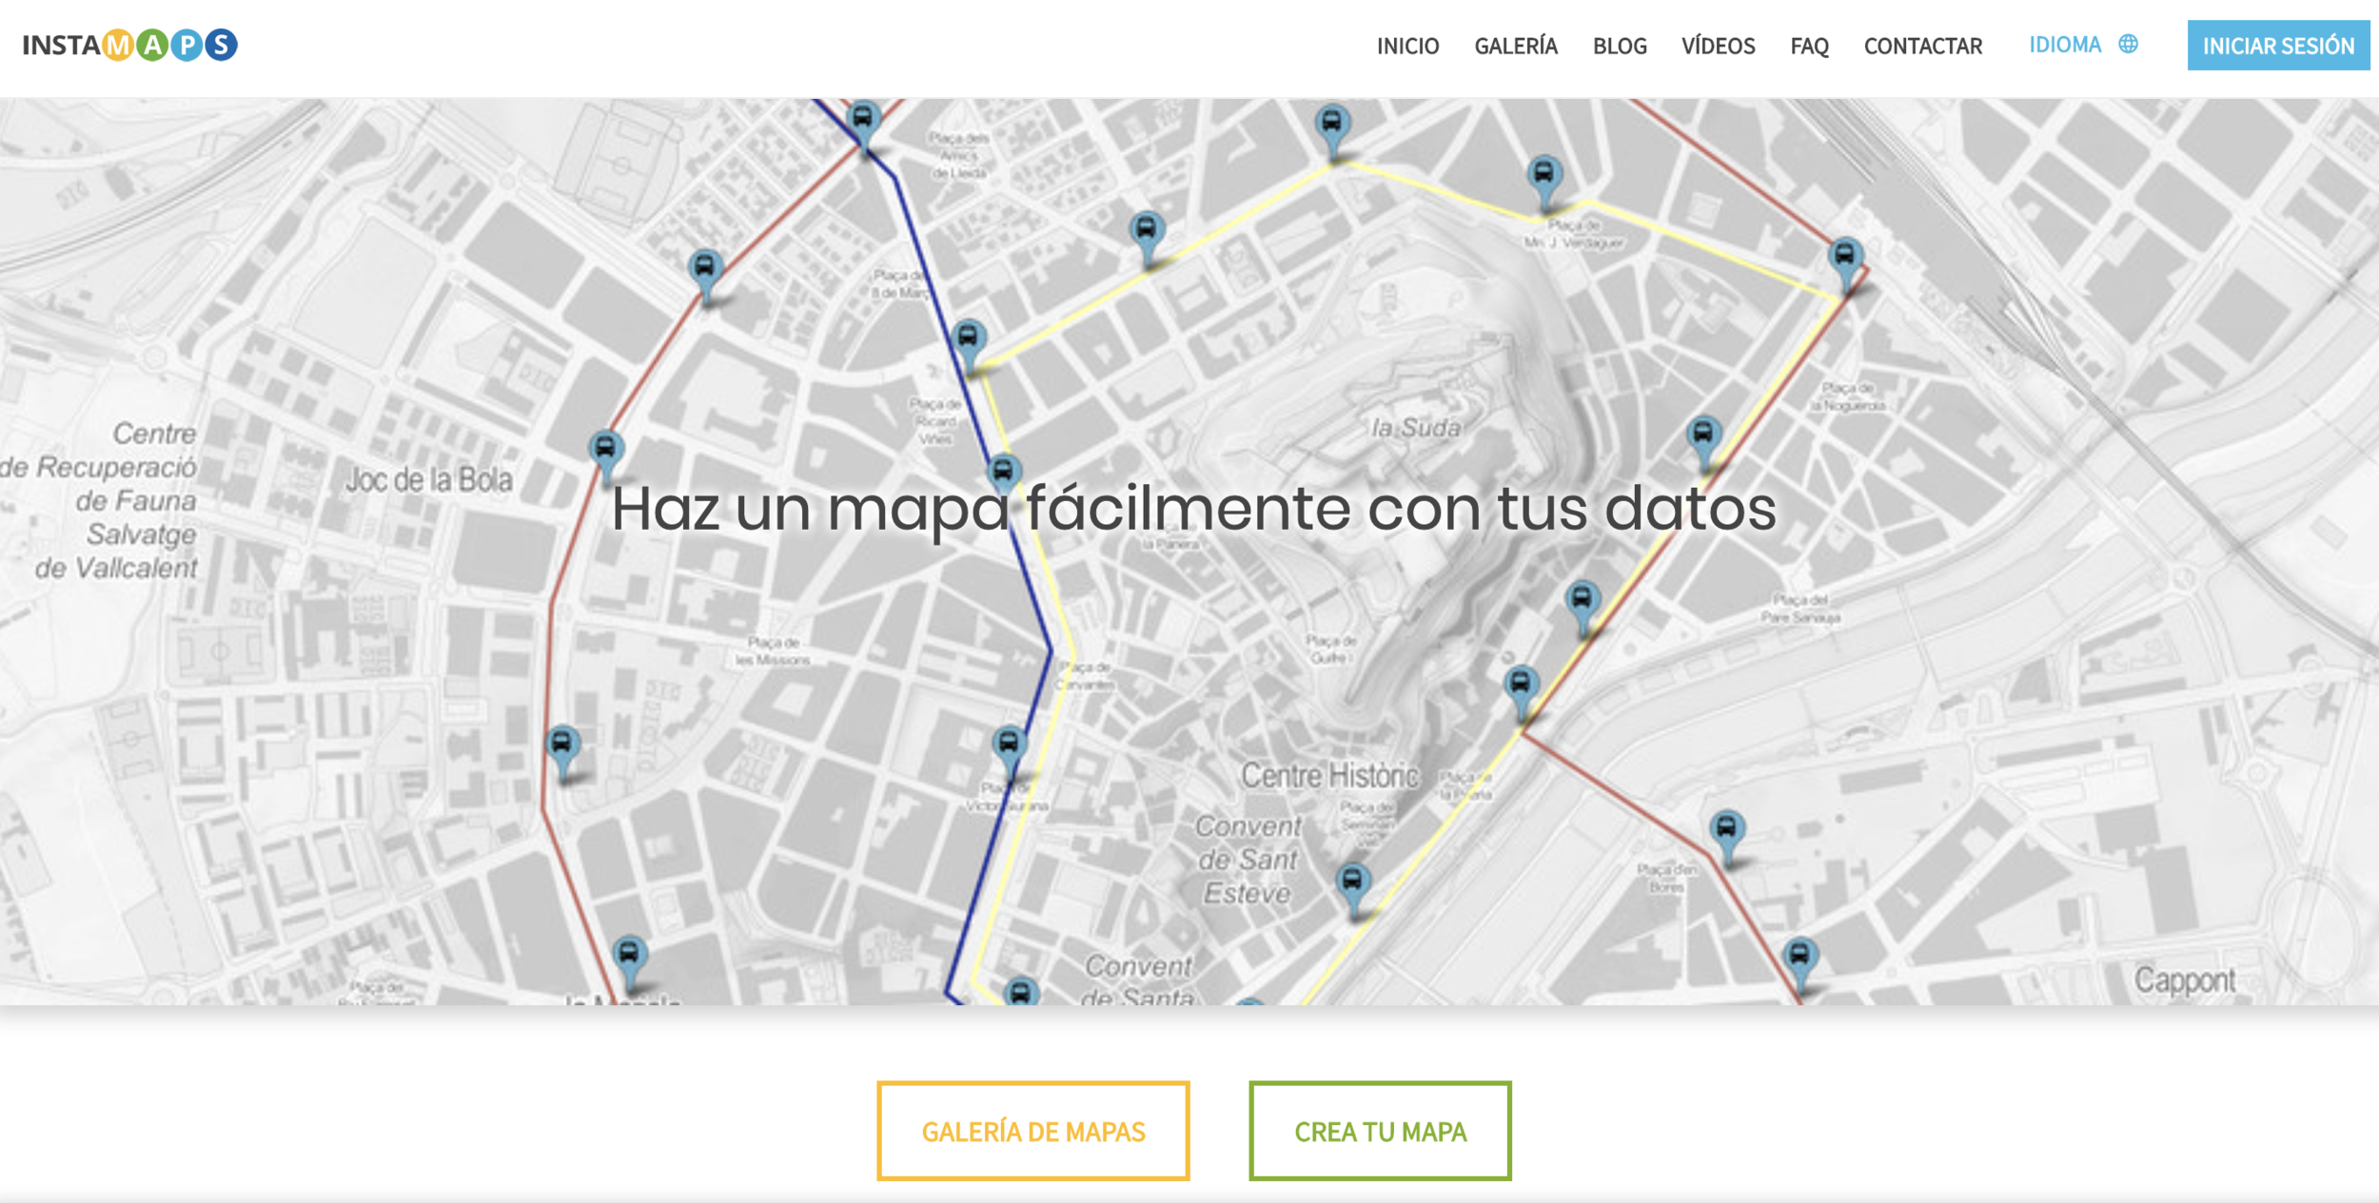This screenshot has height=1203, width=2379.
Task: Click the globe icon beside IDIOMA
Action: 2128,44
